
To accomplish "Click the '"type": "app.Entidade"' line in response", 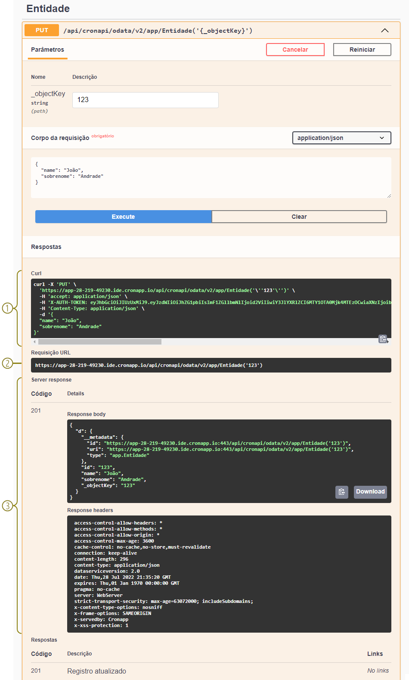I will click(118, 455).
